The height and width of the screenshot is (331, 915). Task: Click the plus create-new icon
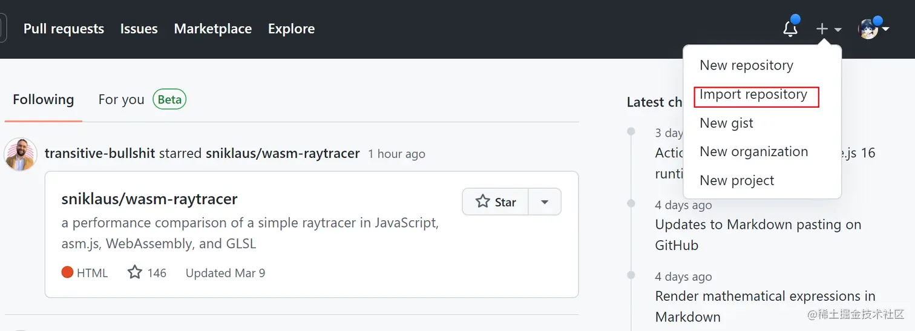tap(822, 28)
